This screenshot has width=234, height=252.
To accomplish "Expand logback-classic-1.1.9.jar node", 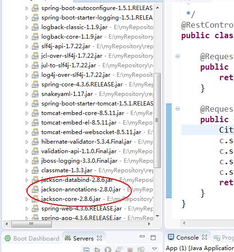I will tap(27, 27).
